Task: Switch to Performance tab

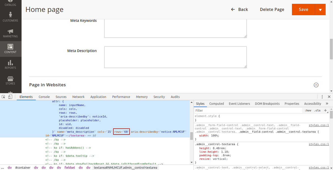Action: point(121,97)
